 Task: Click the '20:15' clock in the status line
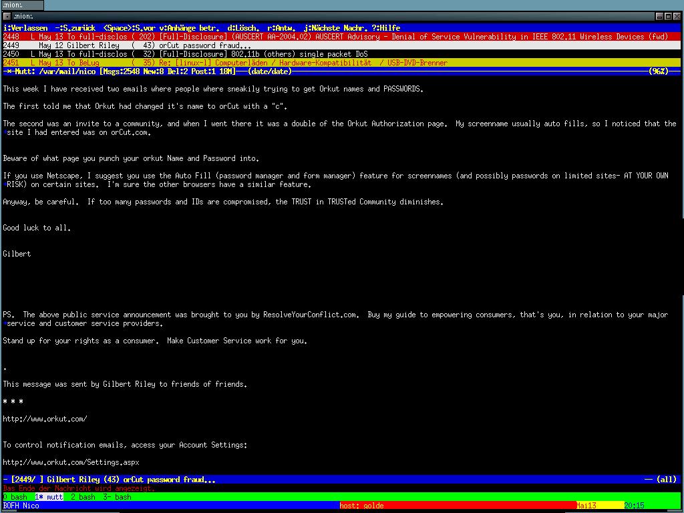click(634, 506)
